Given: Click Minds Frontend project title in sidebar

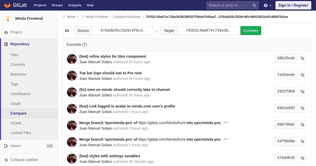Looking at the screenshot, I should point(29,18).
